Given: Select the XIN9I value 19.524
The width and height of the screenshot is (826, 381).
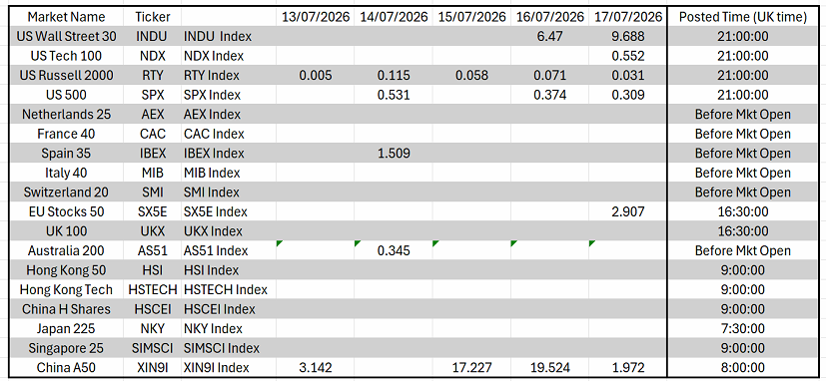Looking at the screenshot, I should [x=549, y=367].
